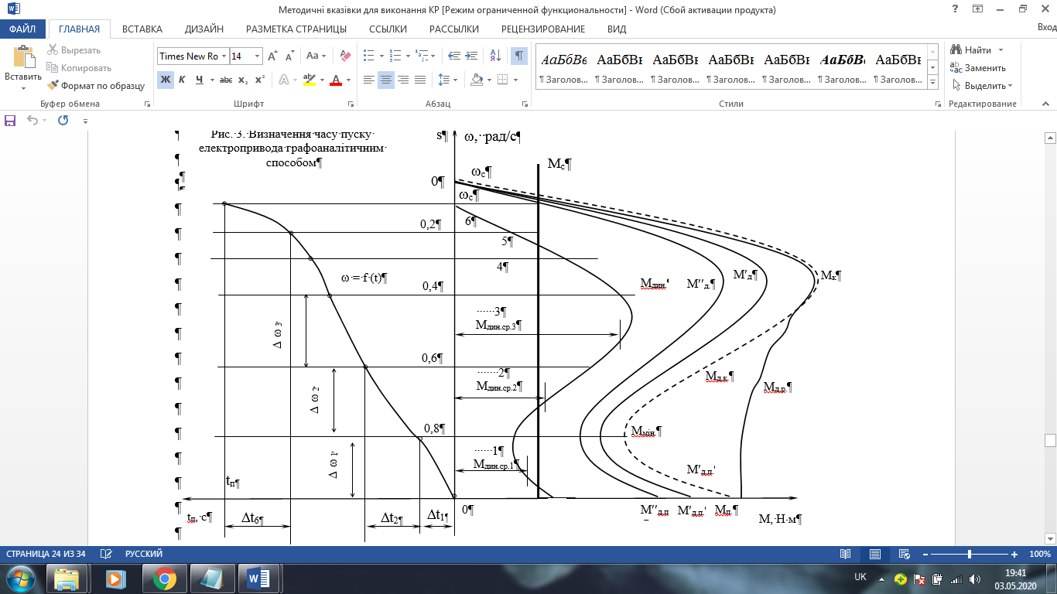Image resolution: width=1057 pixels, height=594 pixels.
Task: Open Выделить select dropdown
Action: tap(982, 86)
